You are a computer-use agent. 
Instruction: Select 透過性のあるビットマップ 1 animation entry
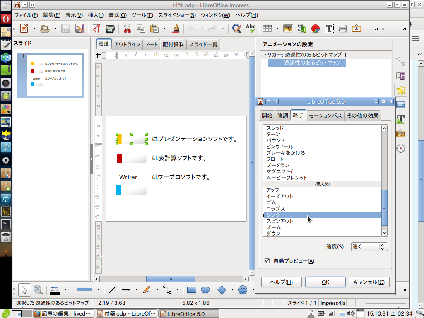(307, 63)
